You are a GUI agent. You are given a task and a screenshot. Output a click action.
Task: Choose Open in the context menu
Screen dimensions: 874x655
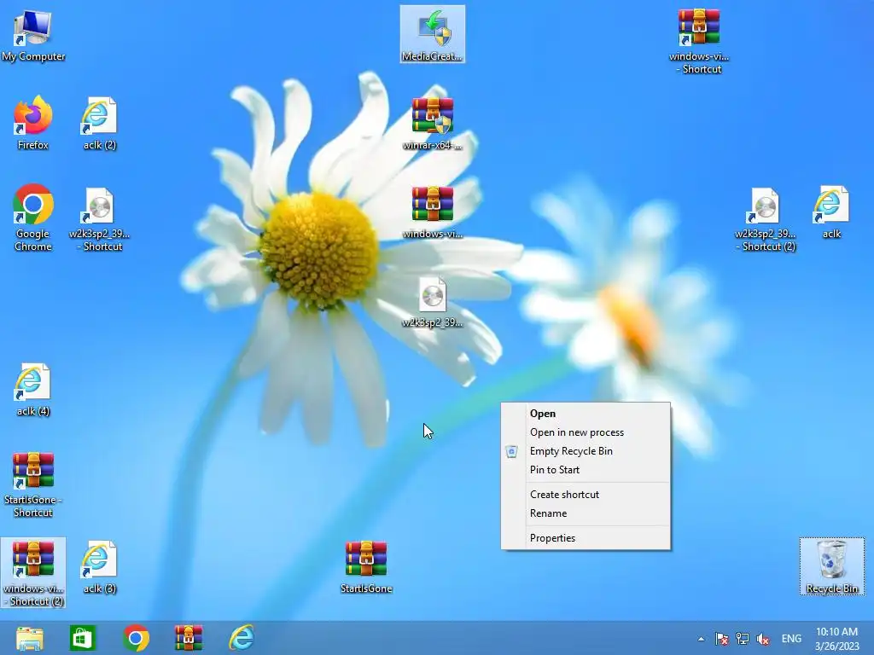pos(586,414)
